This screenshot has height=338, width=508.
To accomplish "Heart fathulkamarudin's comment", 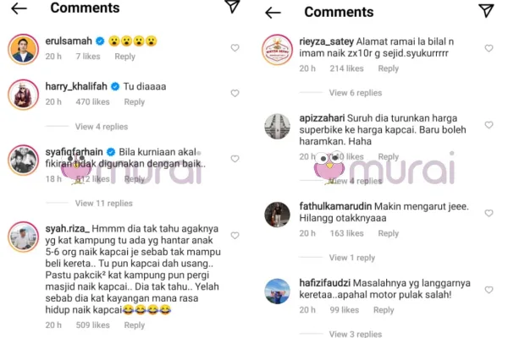I will click(489, 213).
